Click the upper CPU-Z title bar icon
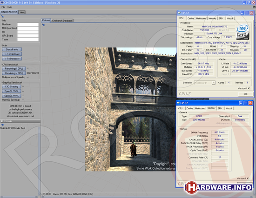Viewport: 256px width, 198px height. pos(179,13)
